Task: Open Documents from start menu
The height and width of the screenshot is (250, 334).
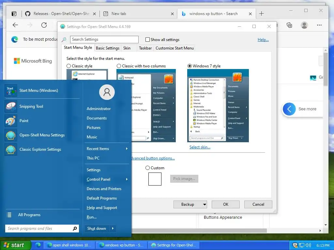Action: pos(97,118)
